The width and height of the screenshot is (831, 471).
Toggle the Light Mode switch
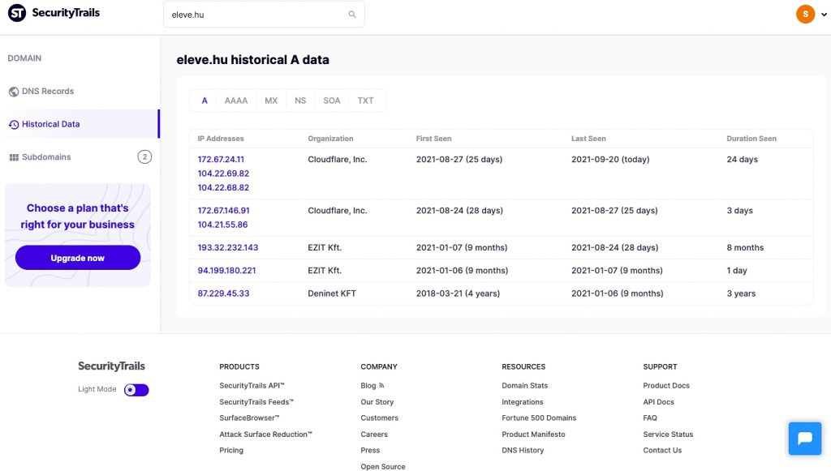tap(136, 390)
